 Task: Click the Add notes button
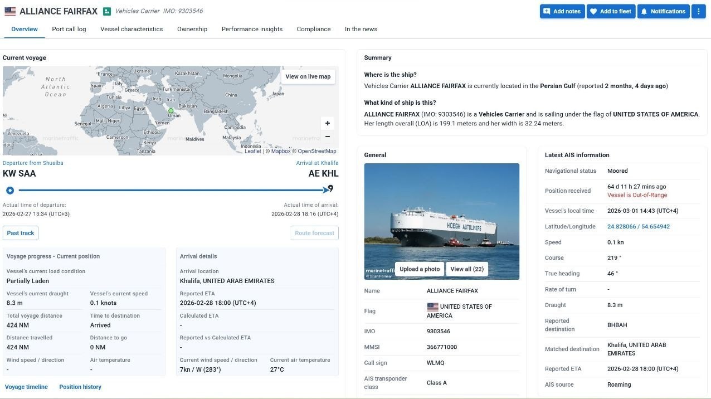click(x=562, y=11)
